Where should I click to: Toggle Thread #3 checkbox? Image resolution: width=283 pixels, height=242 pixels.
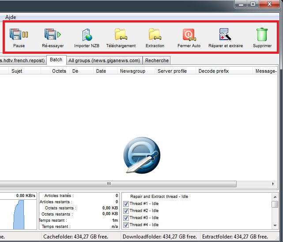point(126,218)
